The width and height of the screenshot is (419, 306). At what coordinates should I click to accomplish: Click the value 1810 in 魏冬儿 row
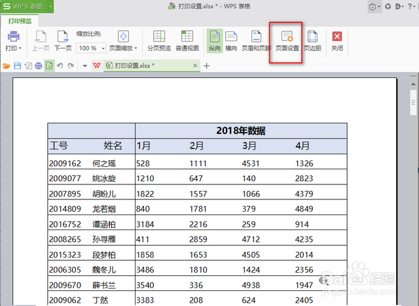click(198, 270)
